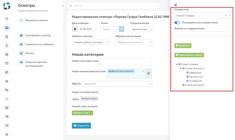Click the blue pencil edit ticket button
235x140 pixels.
click(x=121, y=29)
